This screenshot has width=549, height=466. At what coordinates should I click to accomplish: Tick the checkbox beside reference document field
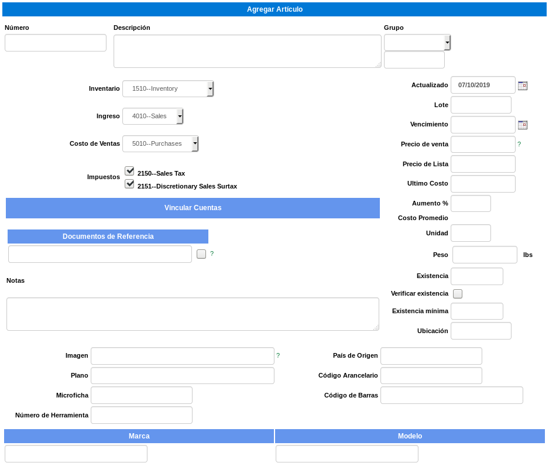201,254
